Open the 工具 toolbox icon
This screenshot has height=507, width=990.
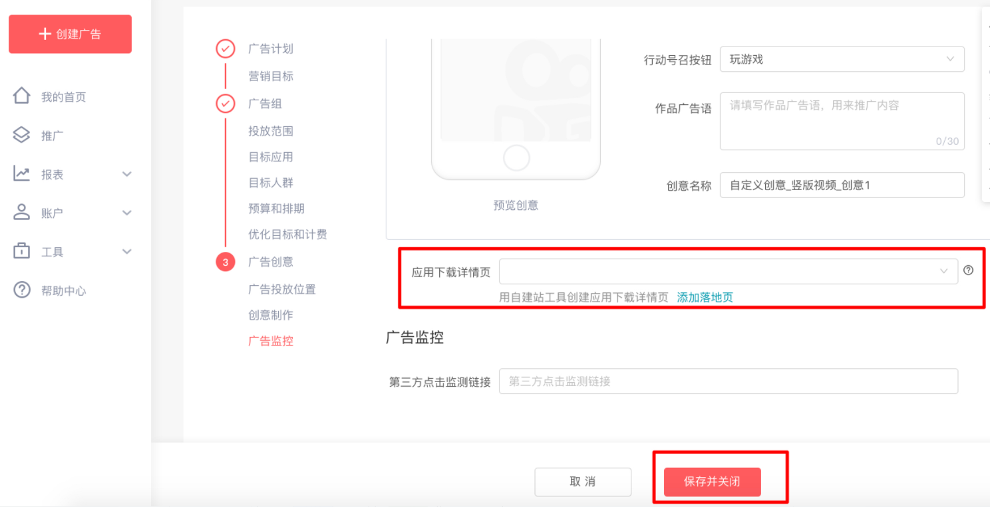22,251
